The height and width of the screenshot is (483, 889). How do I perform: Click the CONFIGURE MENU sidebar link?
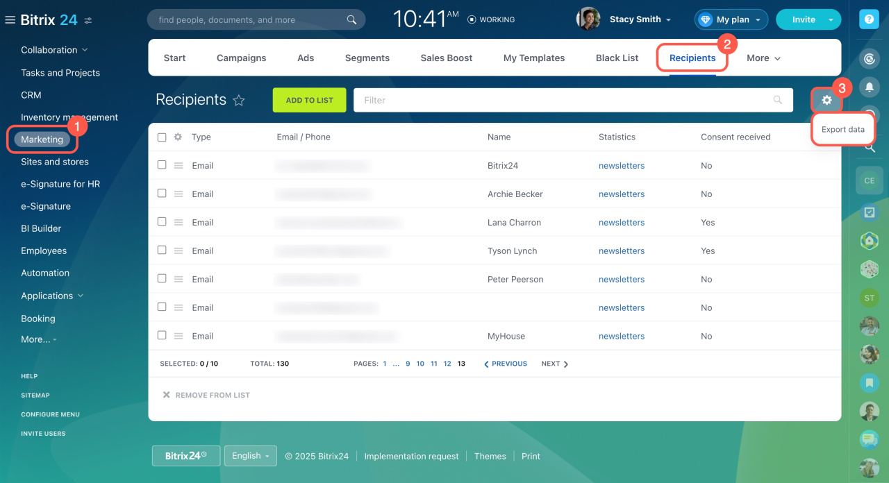50,414
